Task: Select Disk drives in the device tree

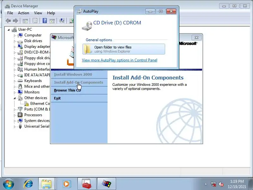Action: point(33,41)
